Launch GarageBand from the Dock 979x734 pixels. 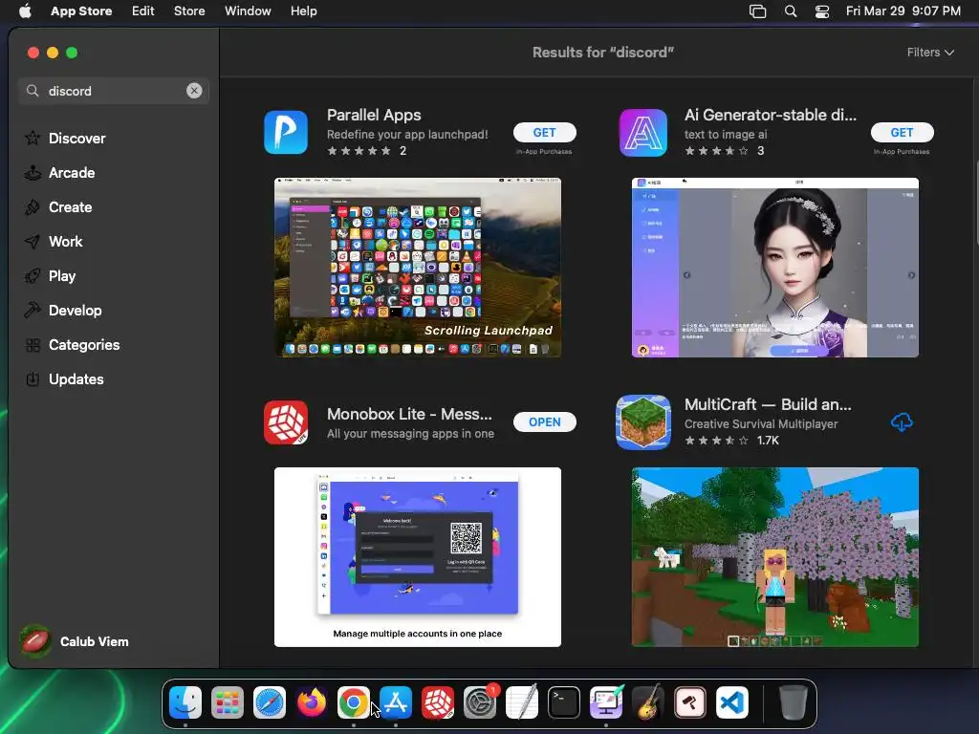[x=648, y=702]
